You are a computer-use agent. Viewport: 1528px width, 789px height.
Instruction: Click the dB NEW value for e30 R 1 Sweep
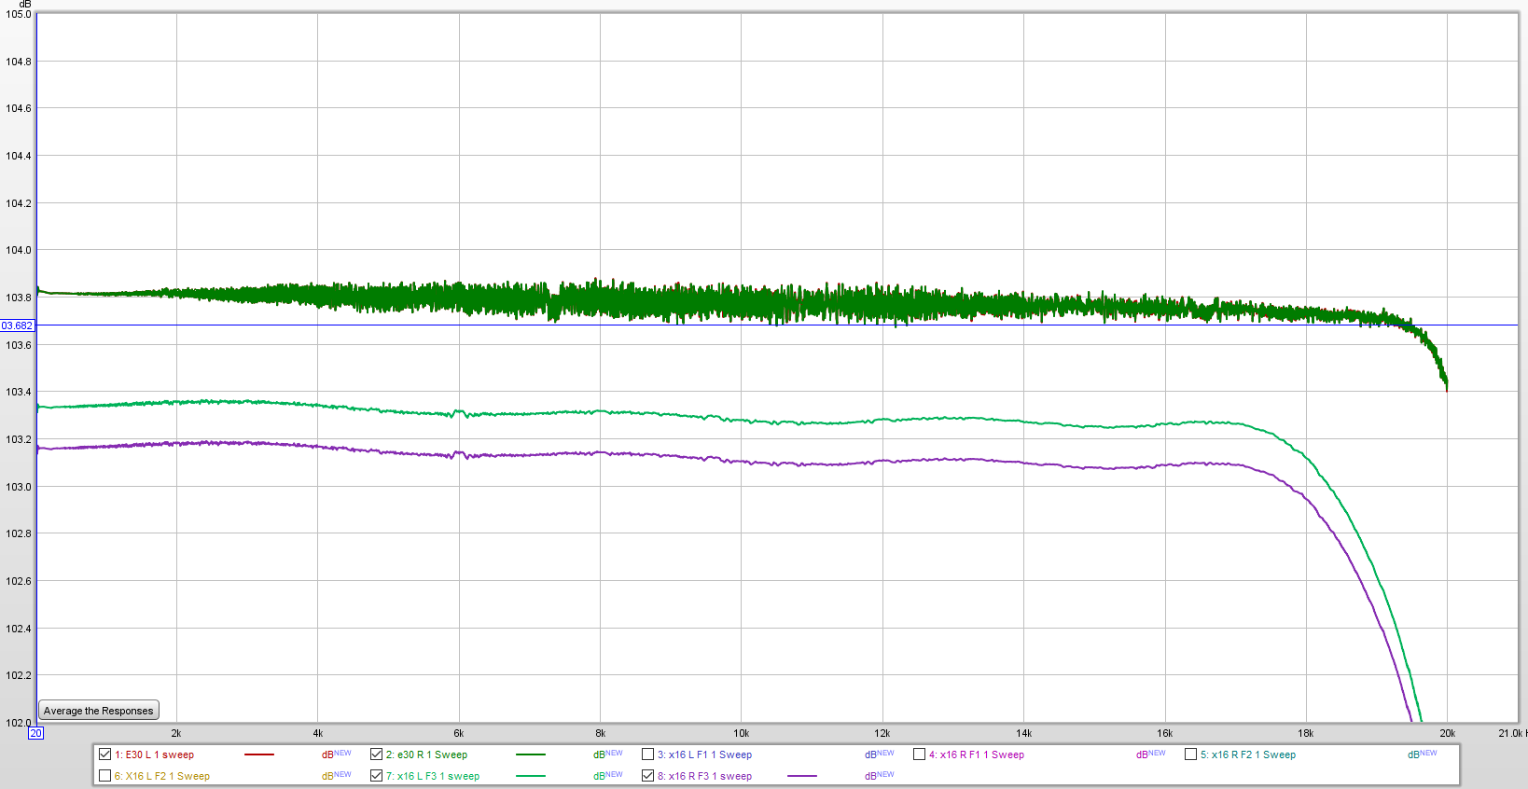click(x=608, y=754)
